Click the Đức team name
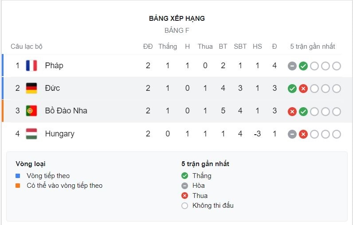The image size is (353, 225). point(52,88)
